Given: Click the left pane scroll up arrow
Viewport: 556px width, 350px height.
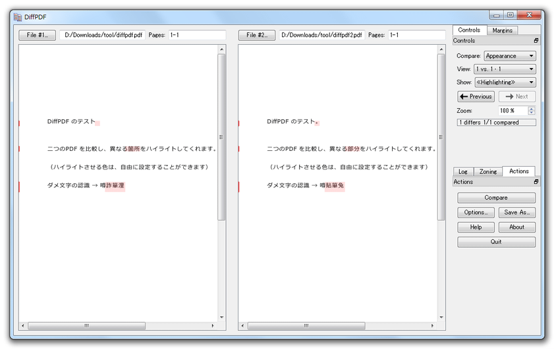Looking at the screenshot, I should (221, 49).
